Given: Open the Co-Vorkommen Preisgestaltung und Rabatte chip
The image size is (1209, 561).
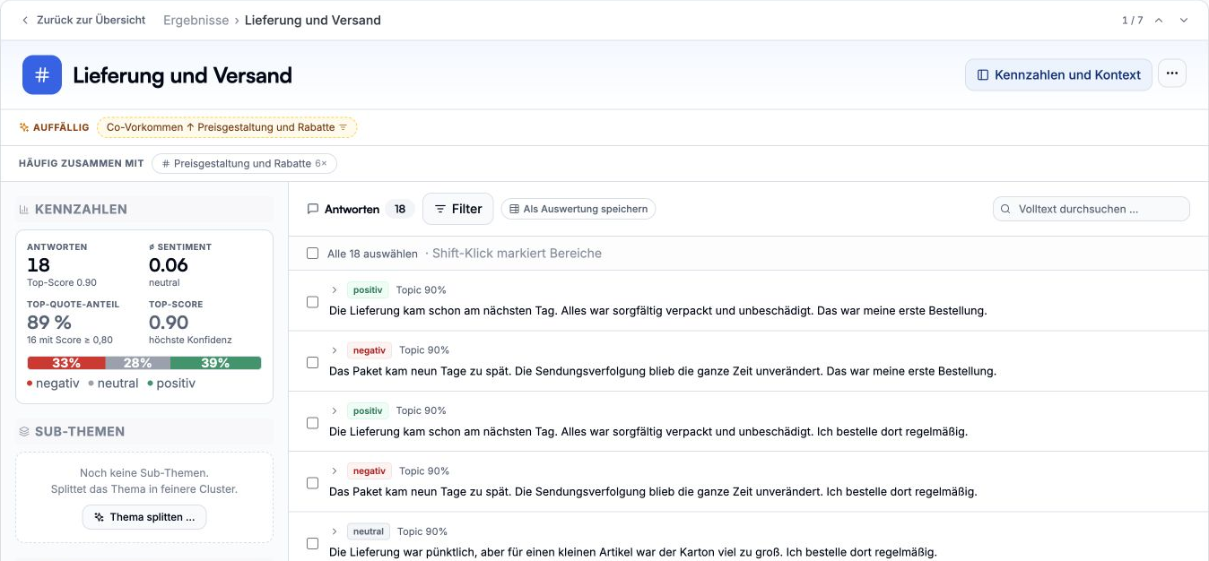Looking at the screenshot, I should point(227,127).
